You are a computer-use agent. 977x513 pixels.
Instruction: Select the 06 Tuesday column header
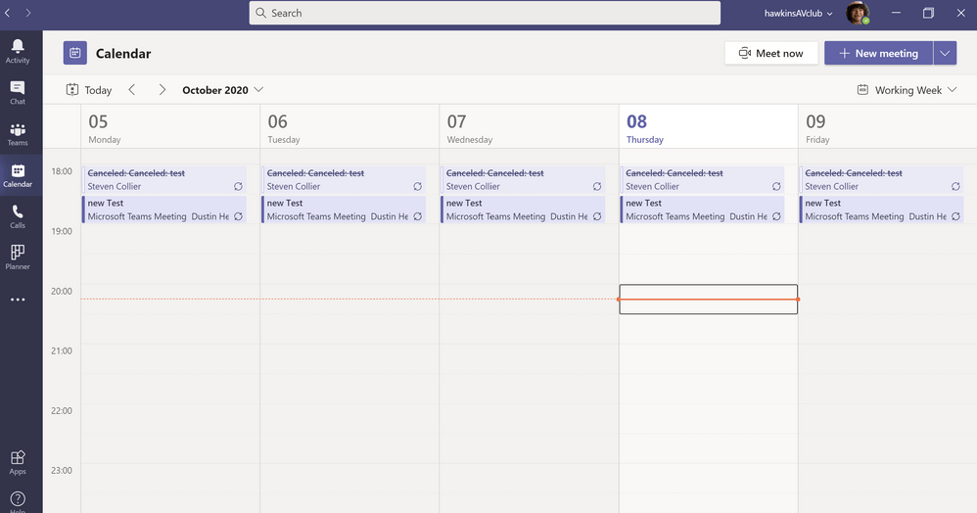tap(349, 126)
